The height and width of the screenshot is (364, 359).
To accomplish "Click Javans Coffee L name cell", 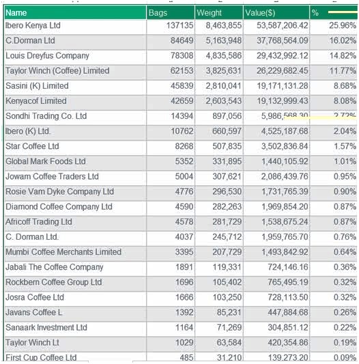I will pyautogui.click(x=76, y=313).
